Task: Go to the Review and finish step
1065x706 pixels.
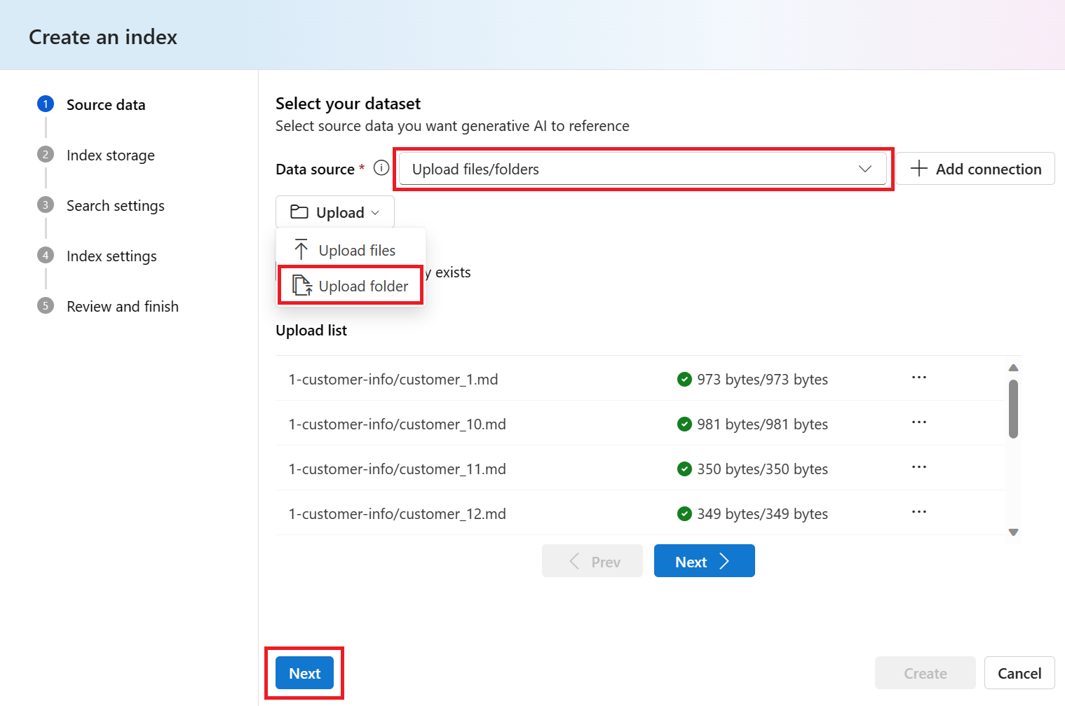Action: [x=123, y=307]
